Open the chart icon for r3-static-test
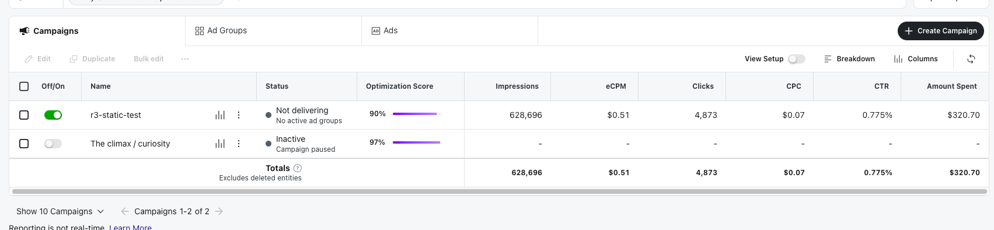 point(220,115)
